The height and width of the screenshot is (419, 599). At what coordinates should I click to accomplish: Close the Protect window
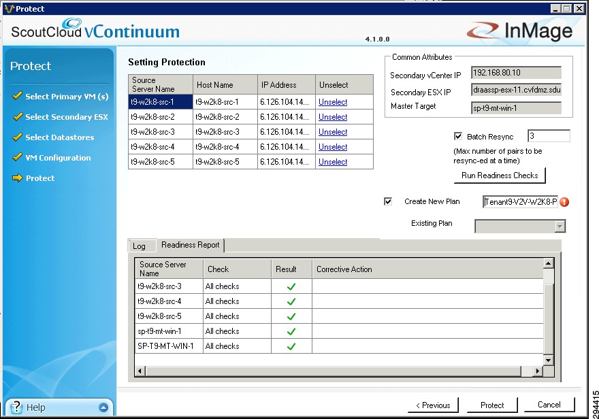[579, 8]
